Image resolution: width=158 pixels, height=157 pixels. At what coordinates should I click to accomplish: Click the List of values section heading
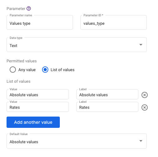(18, 81)
